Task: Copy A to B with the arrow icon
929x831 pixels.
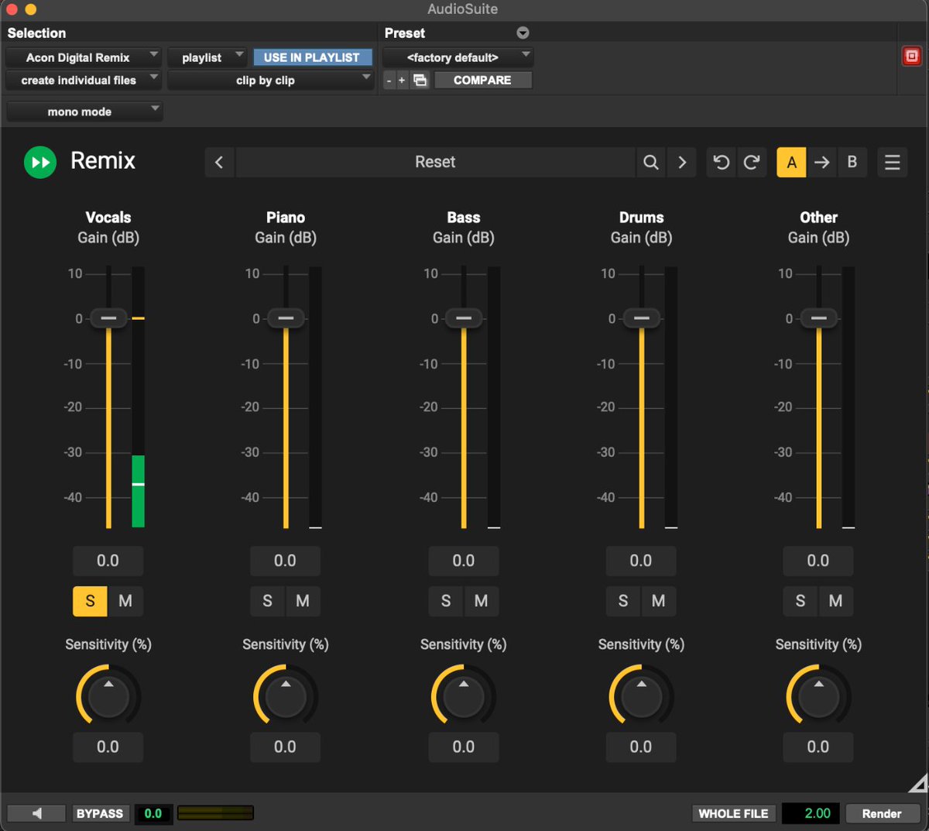Action: click(x=822, y=162)
